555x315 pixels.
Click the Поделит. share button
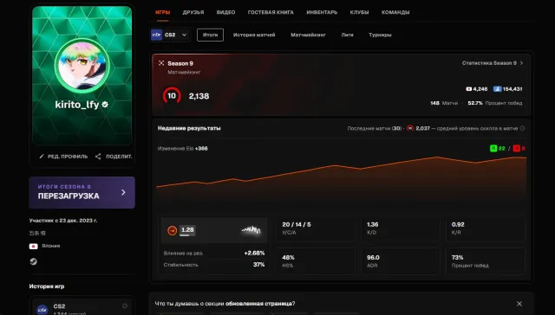pyautogui.click(x=114, y=157)
